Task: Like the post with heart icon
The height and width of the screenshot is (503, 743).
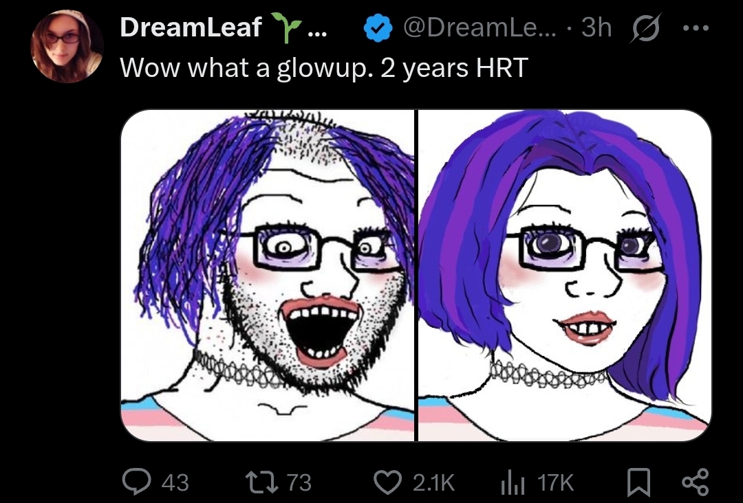Action: click(x=388, y=482)
